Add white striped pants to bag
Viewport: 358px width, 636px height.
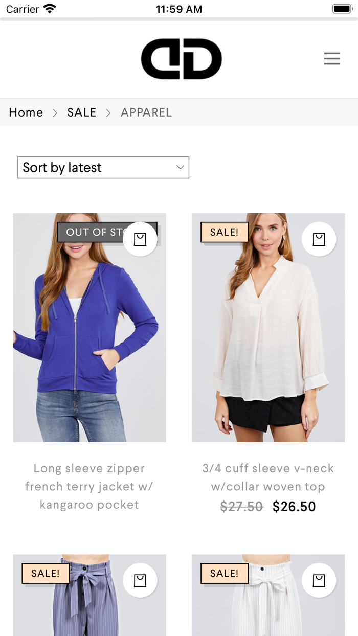click(319, 580)
